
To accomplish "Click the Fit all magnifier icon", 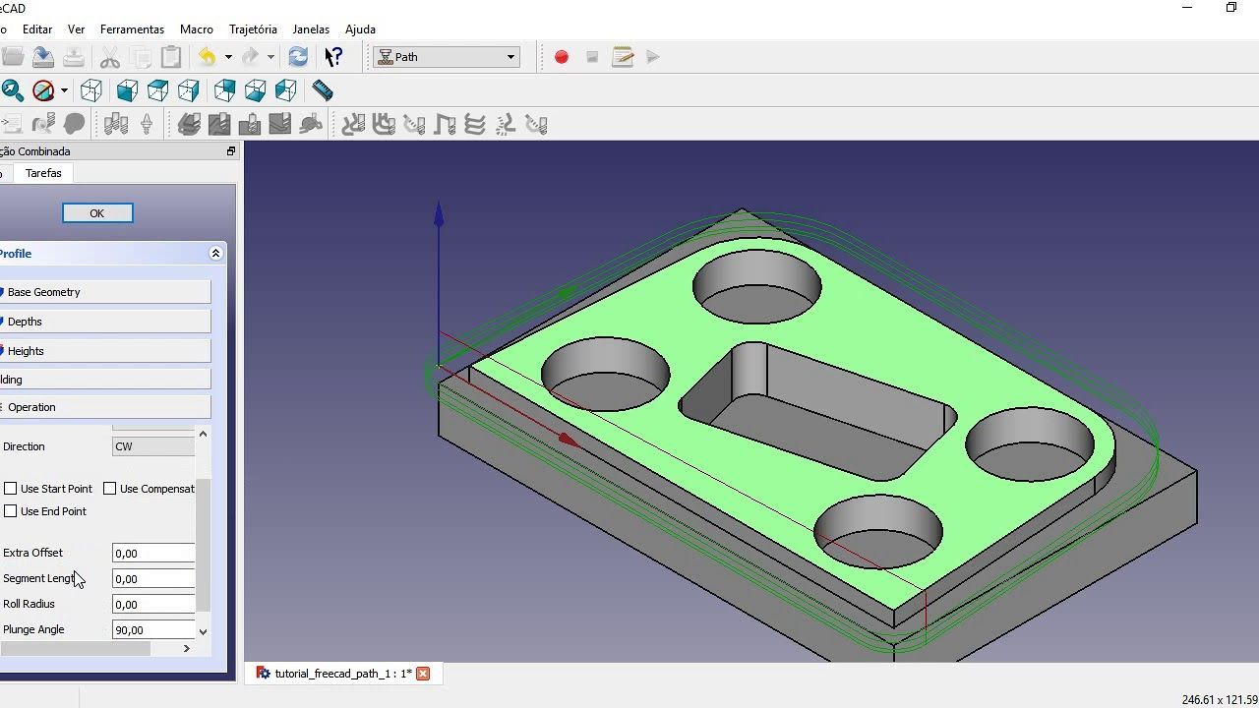I will 13,90.
